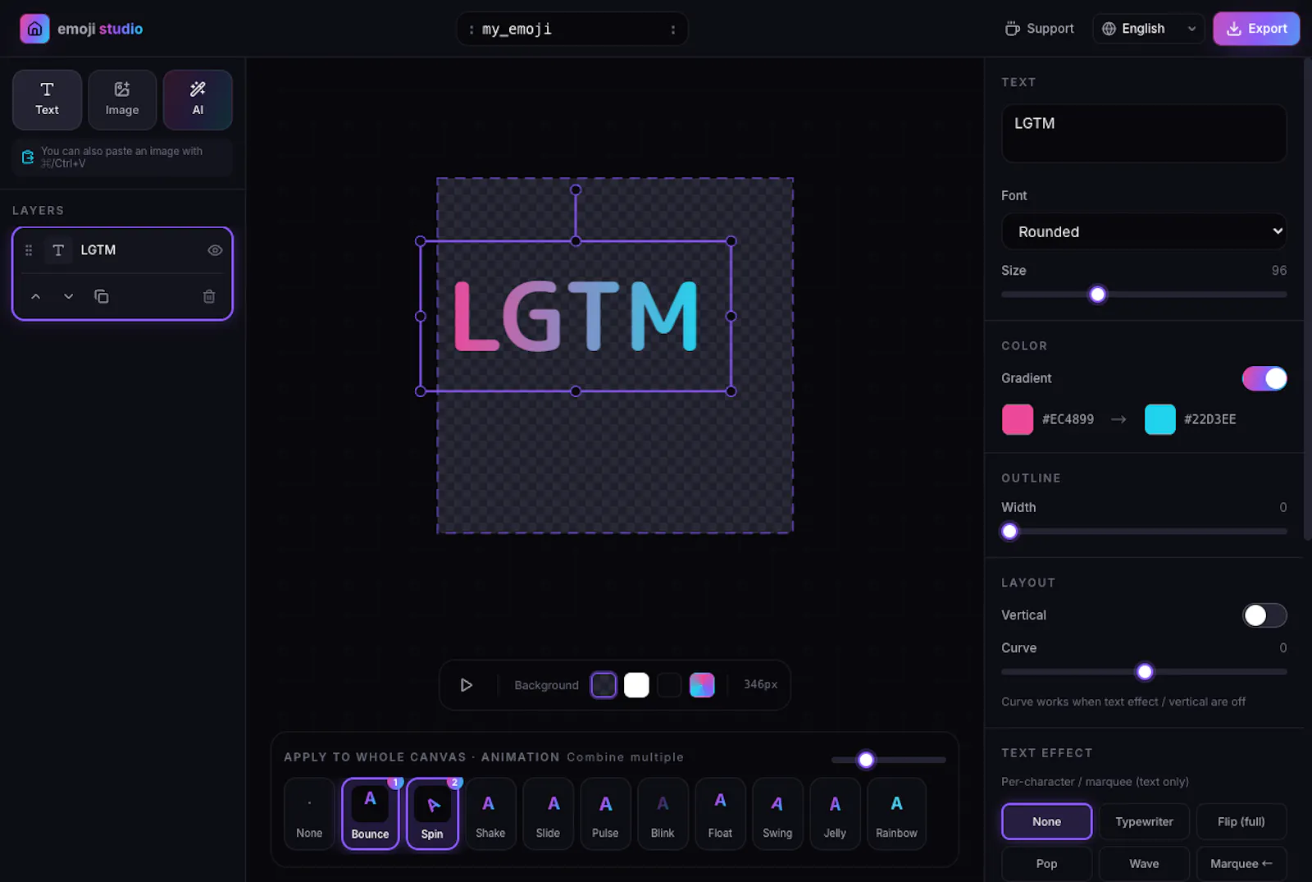This screenshot has width=1312, height=882.
Task: Click the LGTM text on canvas
Action: [x=576, y=316]
